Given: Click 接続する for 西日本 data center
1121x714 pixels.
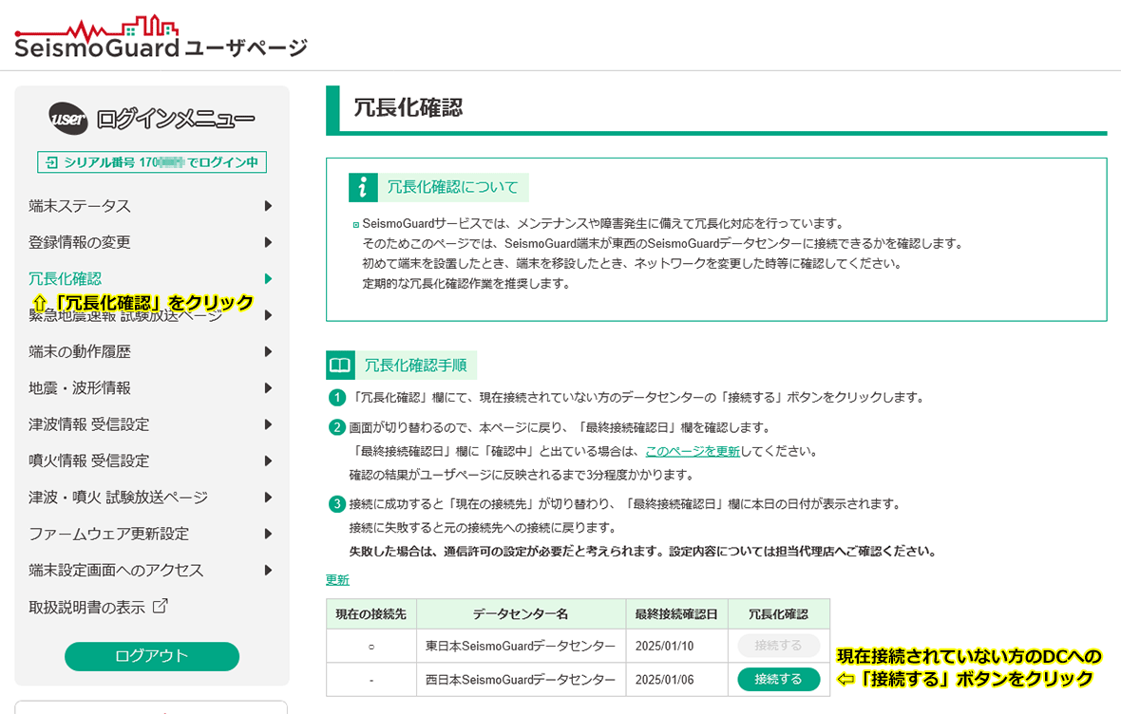Looking at the screenshot, I should tap(779, 679).
